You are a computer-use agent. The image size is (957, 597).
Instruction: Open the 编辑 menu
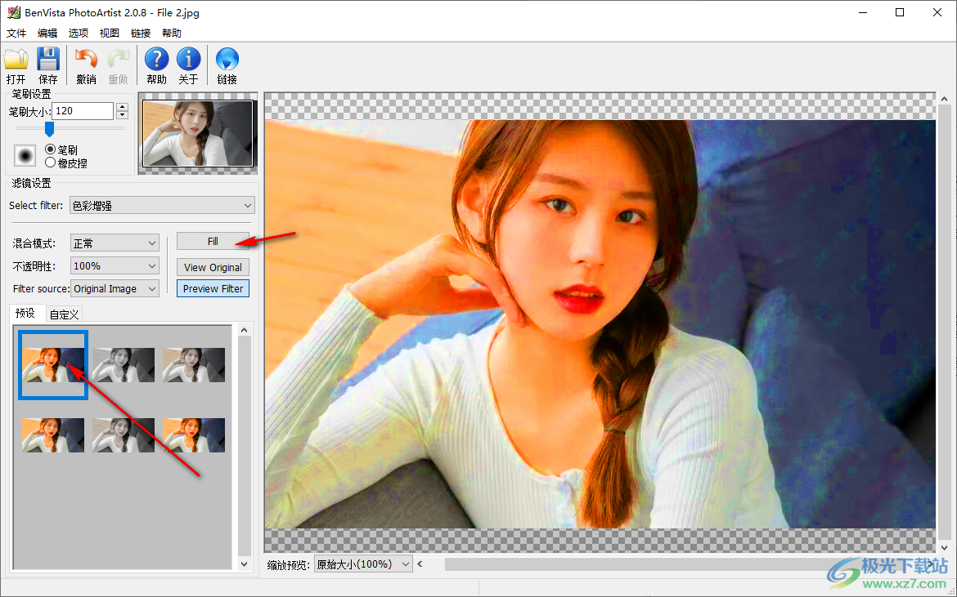click(47, 33)
